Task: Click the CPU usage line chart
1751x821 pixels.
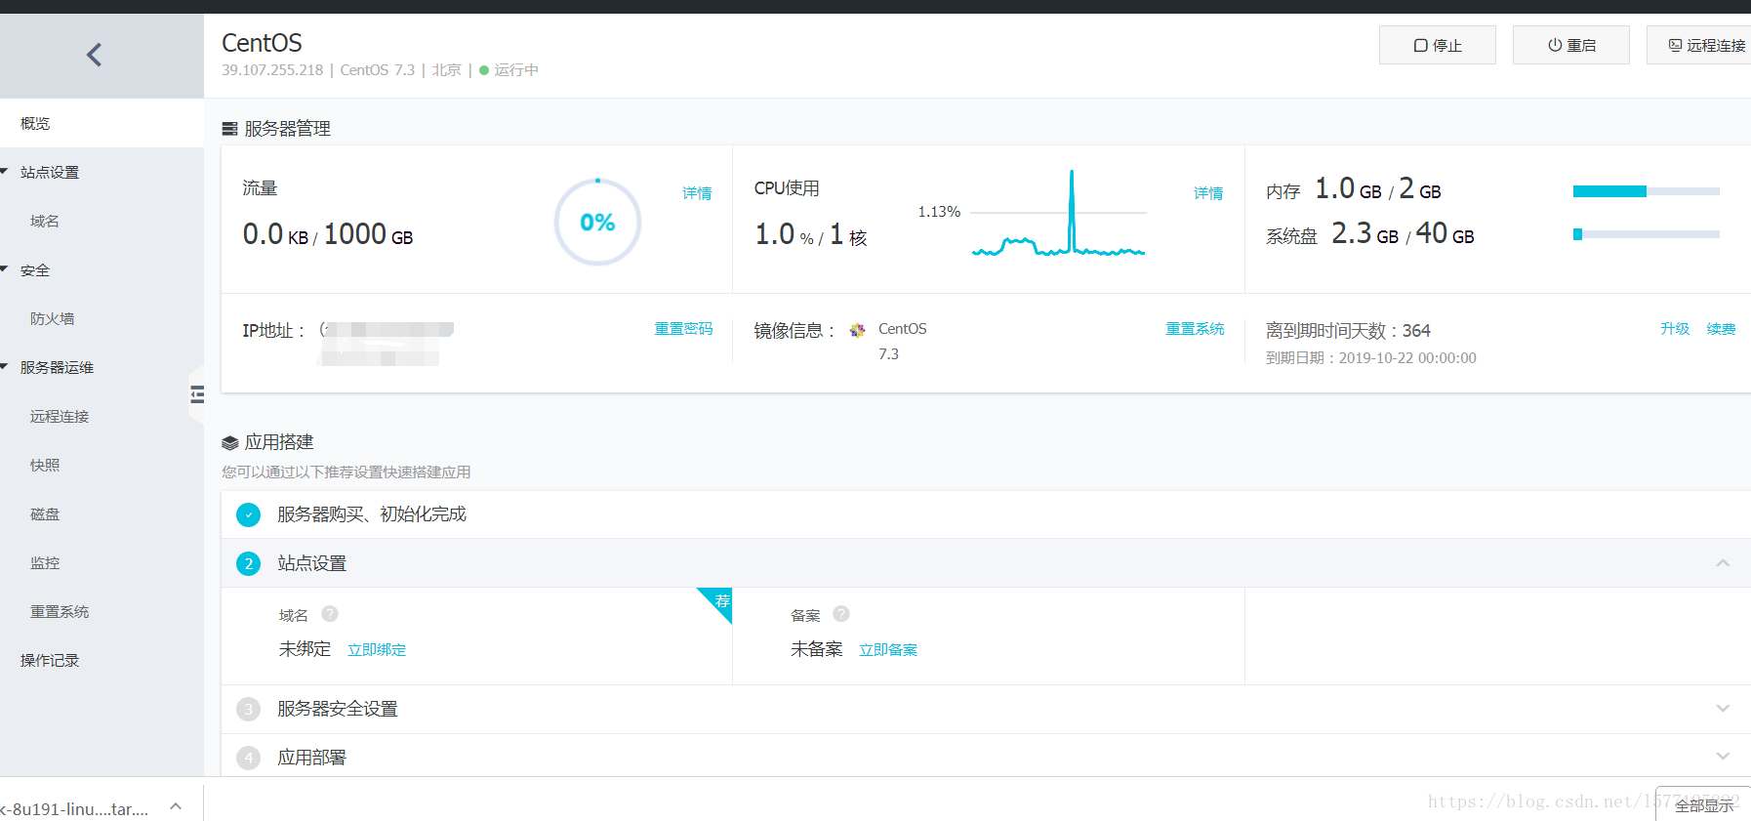Action: (x=1058, y=213)
